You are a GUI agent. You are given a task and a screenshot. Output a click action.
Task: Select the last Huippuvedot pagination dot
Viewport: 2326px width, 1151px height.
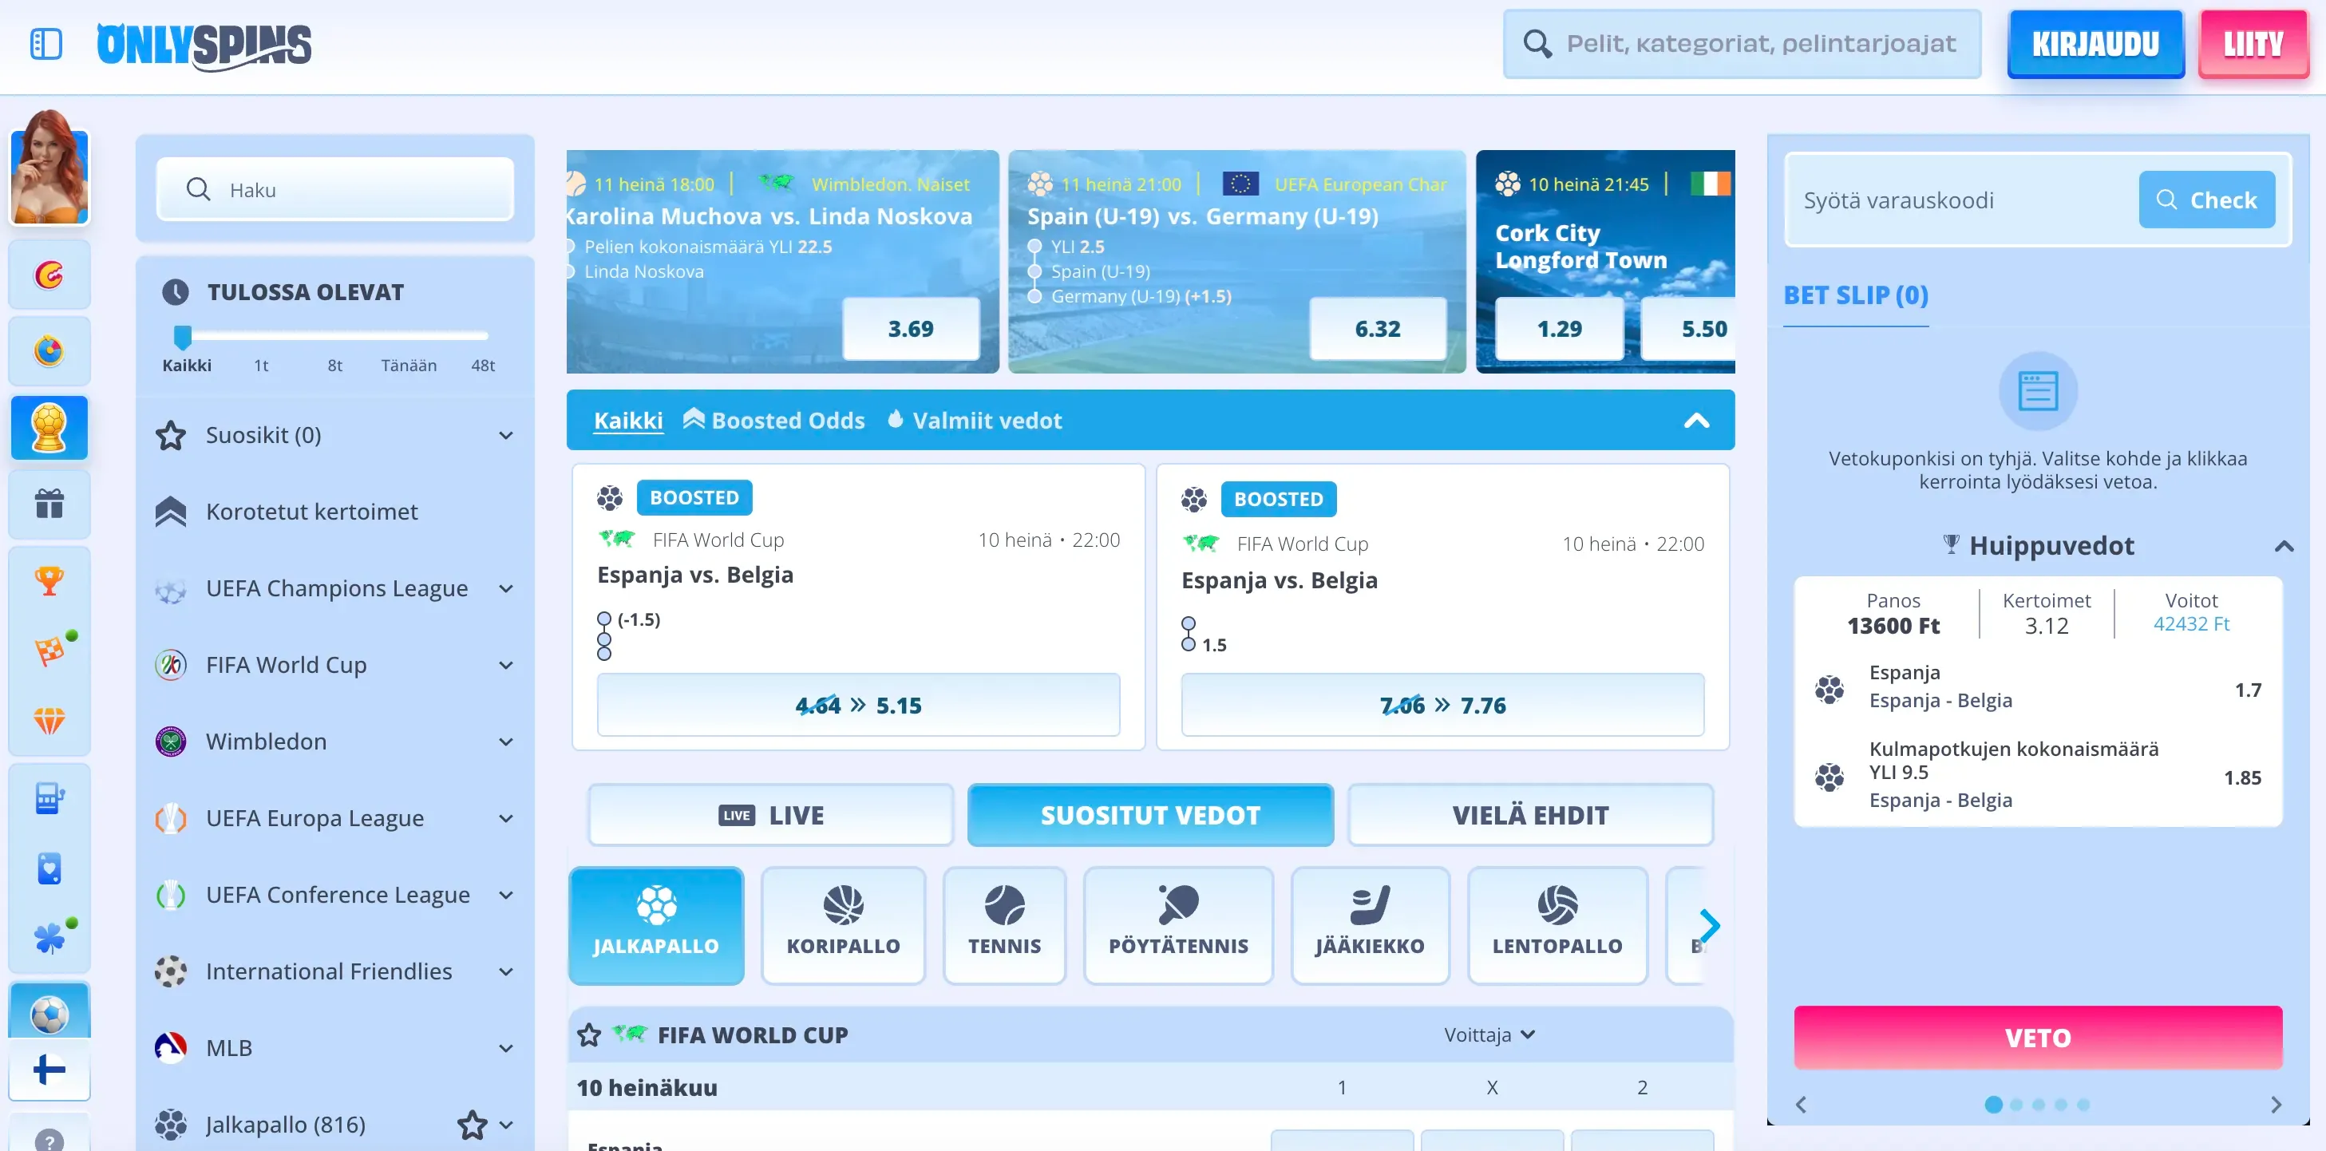click(x=2083, y=1104)
